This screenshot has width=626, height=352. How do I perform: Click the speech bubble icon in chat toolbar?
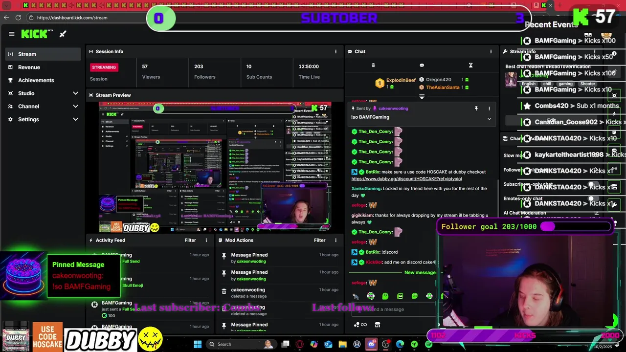(x=422, y=65)
